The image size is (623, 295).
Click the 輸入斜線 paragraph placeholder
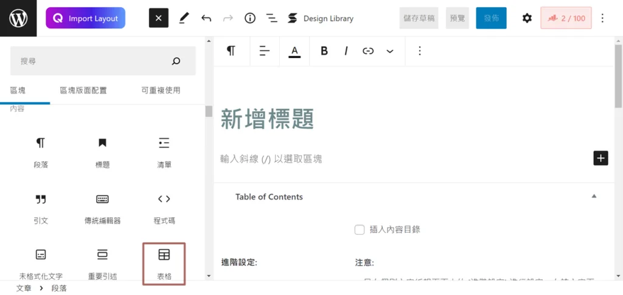[271, 159]
